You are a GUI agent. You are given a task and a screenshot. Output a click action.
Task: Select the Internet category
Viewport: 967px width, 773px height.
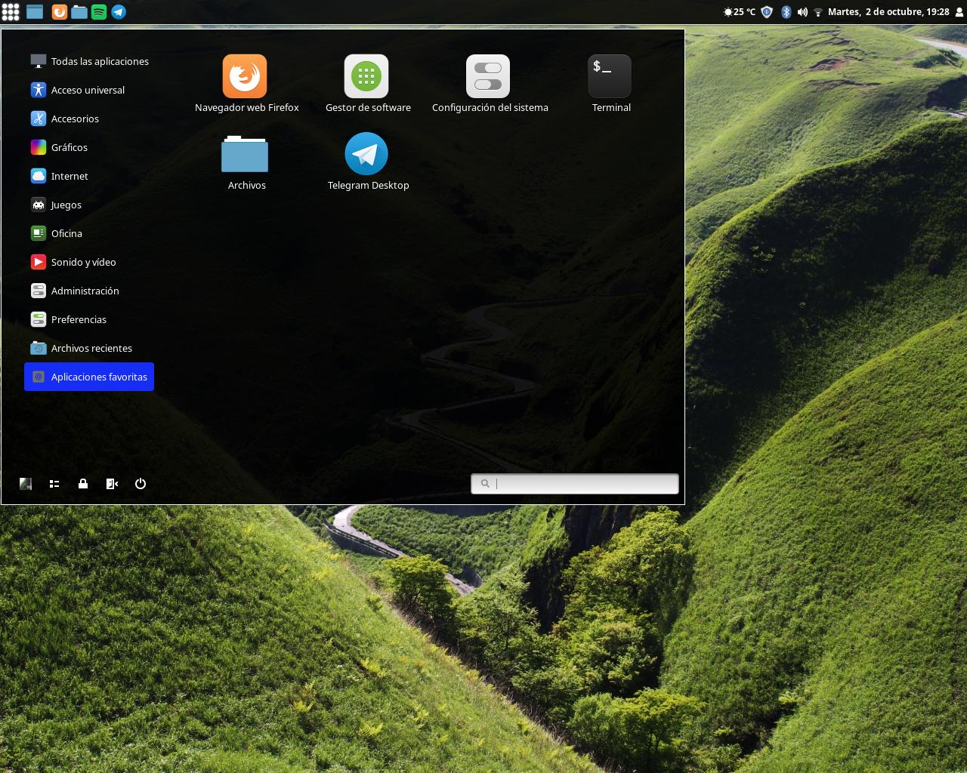[89, 176]
